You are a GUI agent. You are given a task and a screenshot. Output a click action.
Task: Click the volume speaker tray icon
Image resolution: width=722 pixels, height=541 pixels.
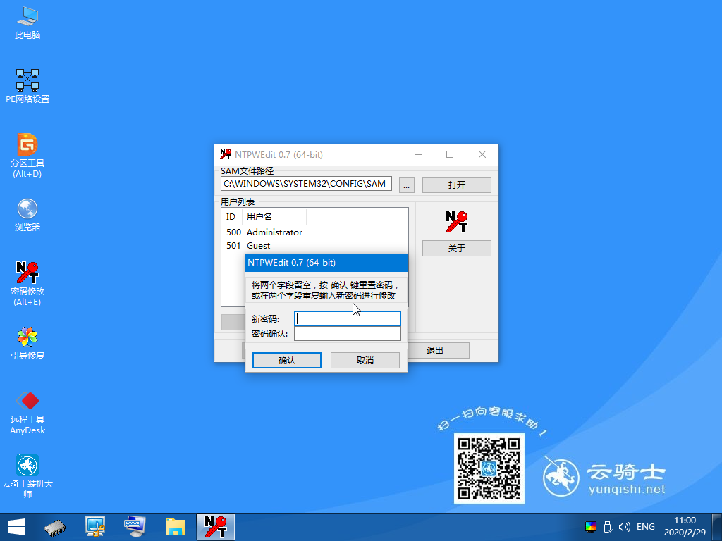point(625,527)
